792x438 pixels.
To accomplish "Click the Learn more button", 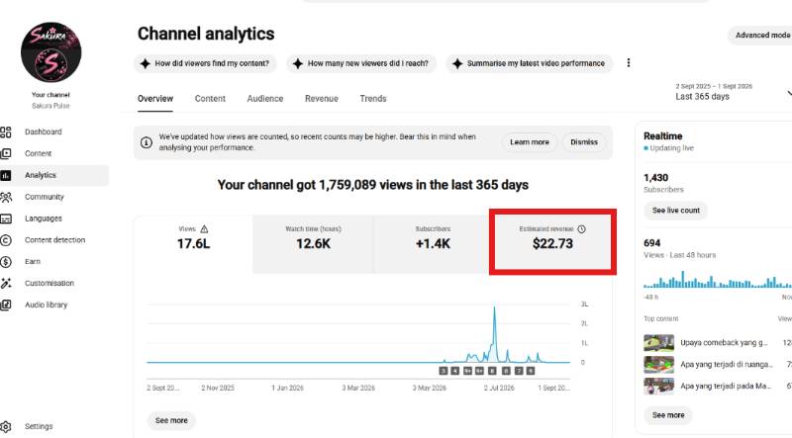I will coord(530,142).
